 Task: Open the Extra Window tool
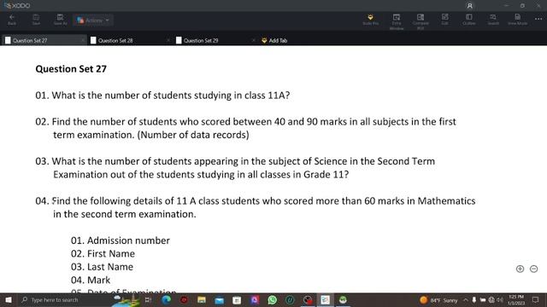(x=397, y=21)
